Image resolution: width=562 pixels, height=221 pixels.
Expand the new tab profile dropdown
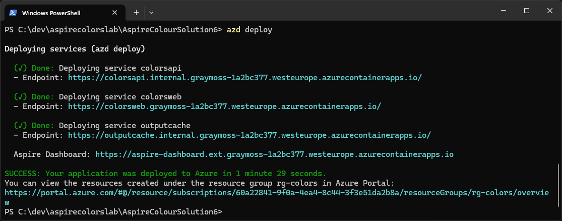(x=151, y=12)
